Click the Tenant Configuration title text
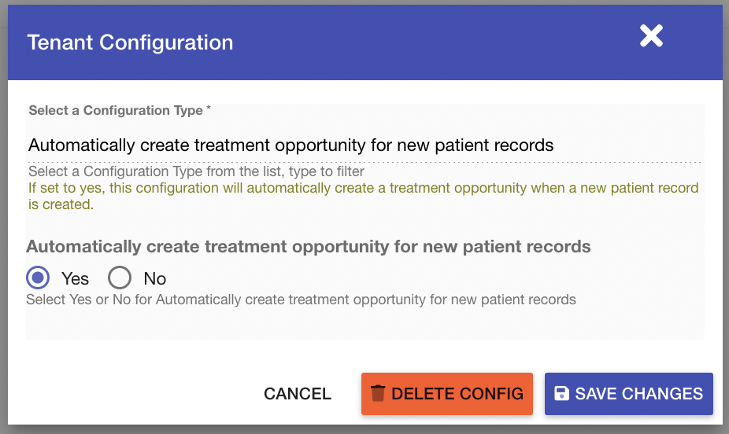The image size is (729, 434). 130,42
